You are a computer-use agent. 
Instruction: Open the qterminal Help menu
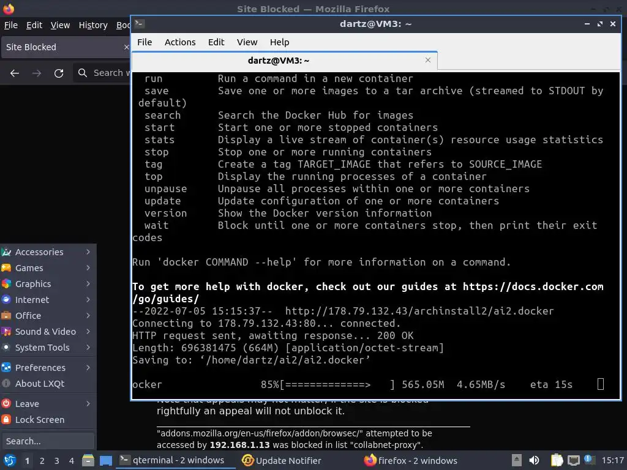click(279, 42)
